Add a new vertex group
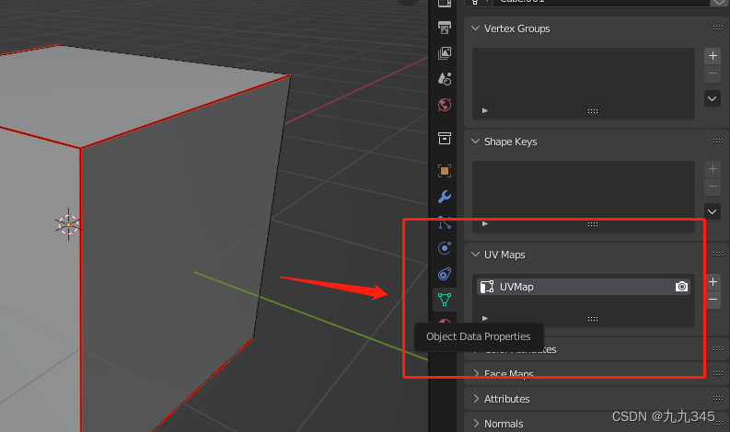 point(713,56)
